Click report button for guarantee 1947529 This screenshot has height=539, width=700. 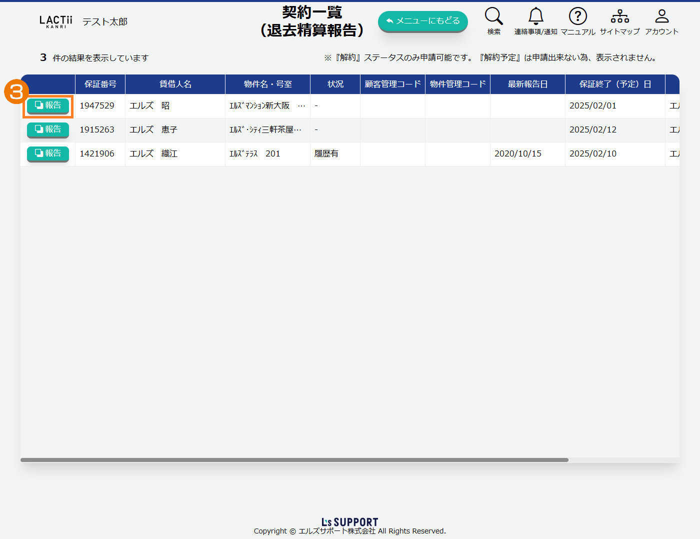[x=48, y=105]
